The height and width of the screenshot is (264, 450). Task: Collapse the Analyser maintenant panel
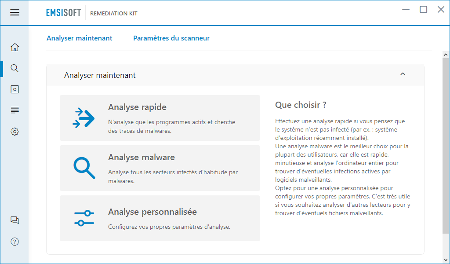(403, 74)
